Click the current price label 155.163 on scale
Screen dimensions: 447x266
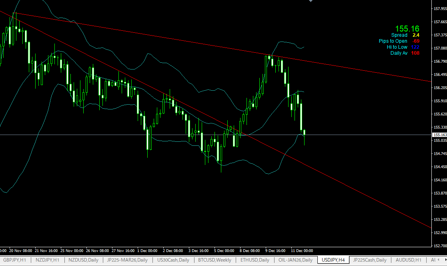click(x=439, y=135)
